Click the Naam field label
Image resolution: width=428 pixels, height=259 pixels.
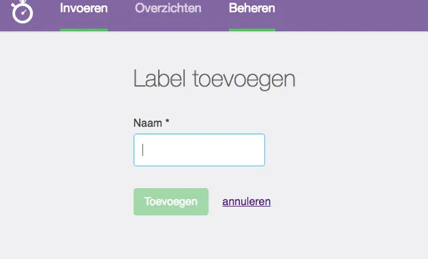click(x=148, y=123)
